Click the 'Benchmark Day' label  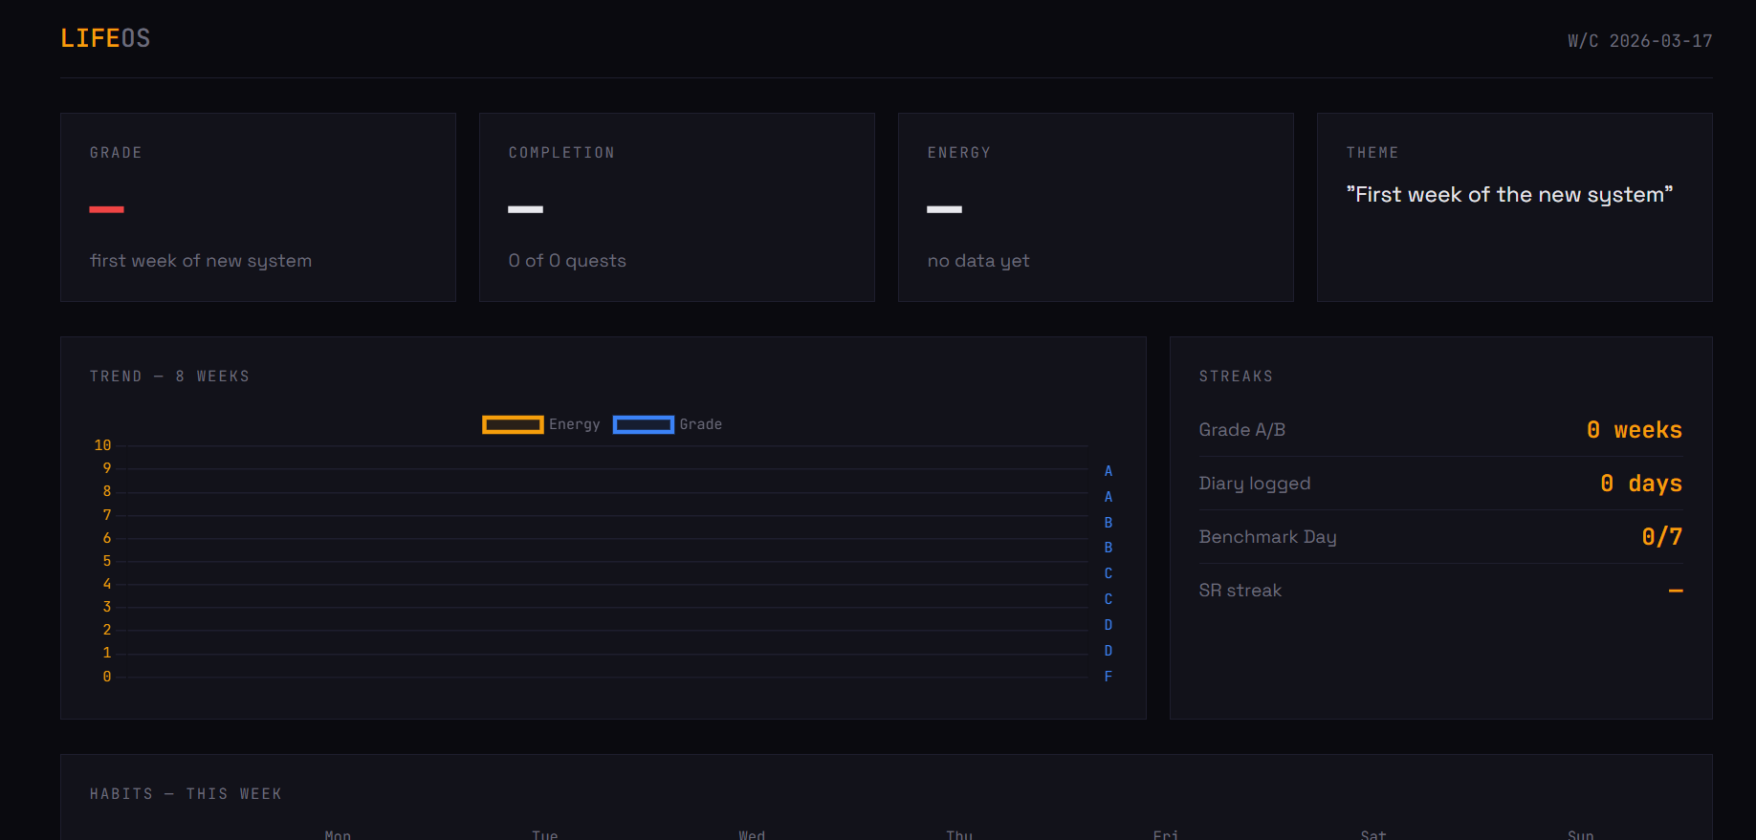pos(1267,537)
